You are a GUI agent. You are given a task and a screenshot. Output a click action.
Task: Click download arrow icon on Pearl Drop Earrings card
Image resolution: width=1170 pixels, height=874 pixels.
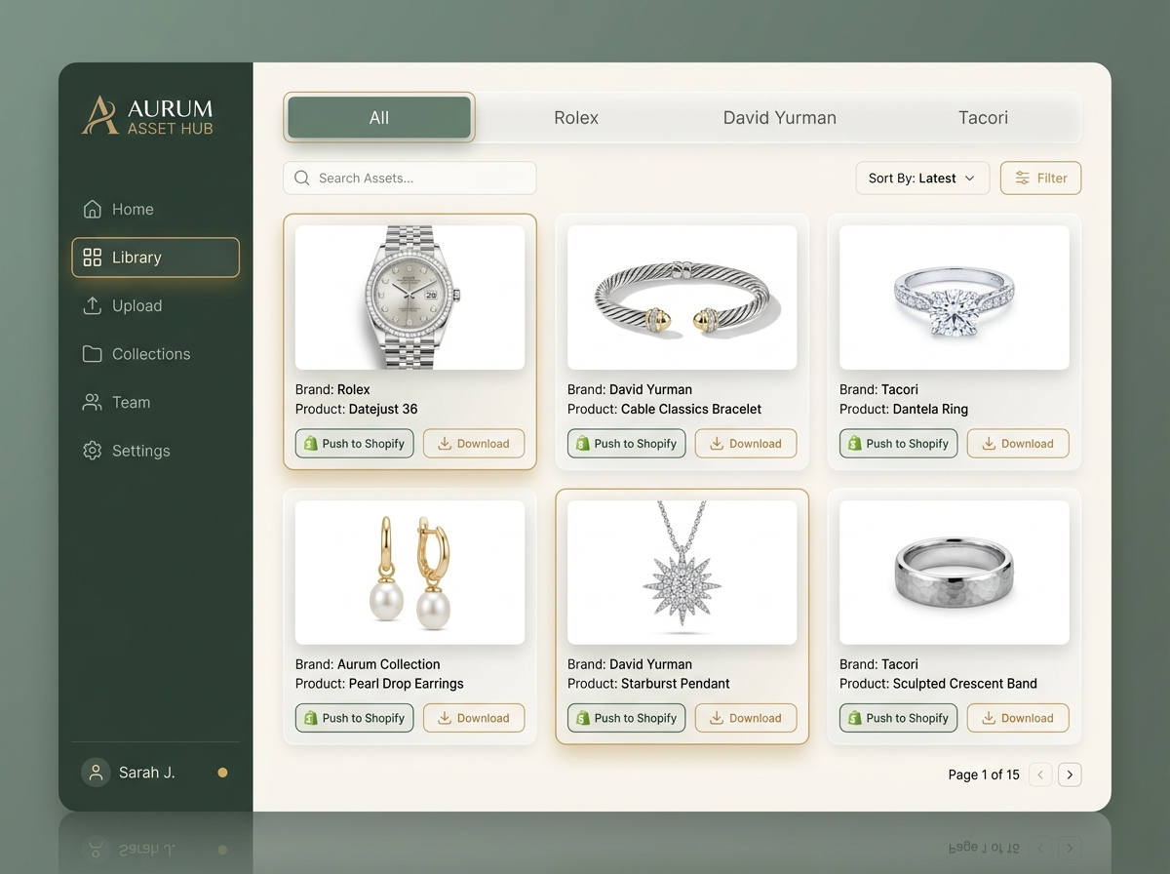(x=445, y=718)
